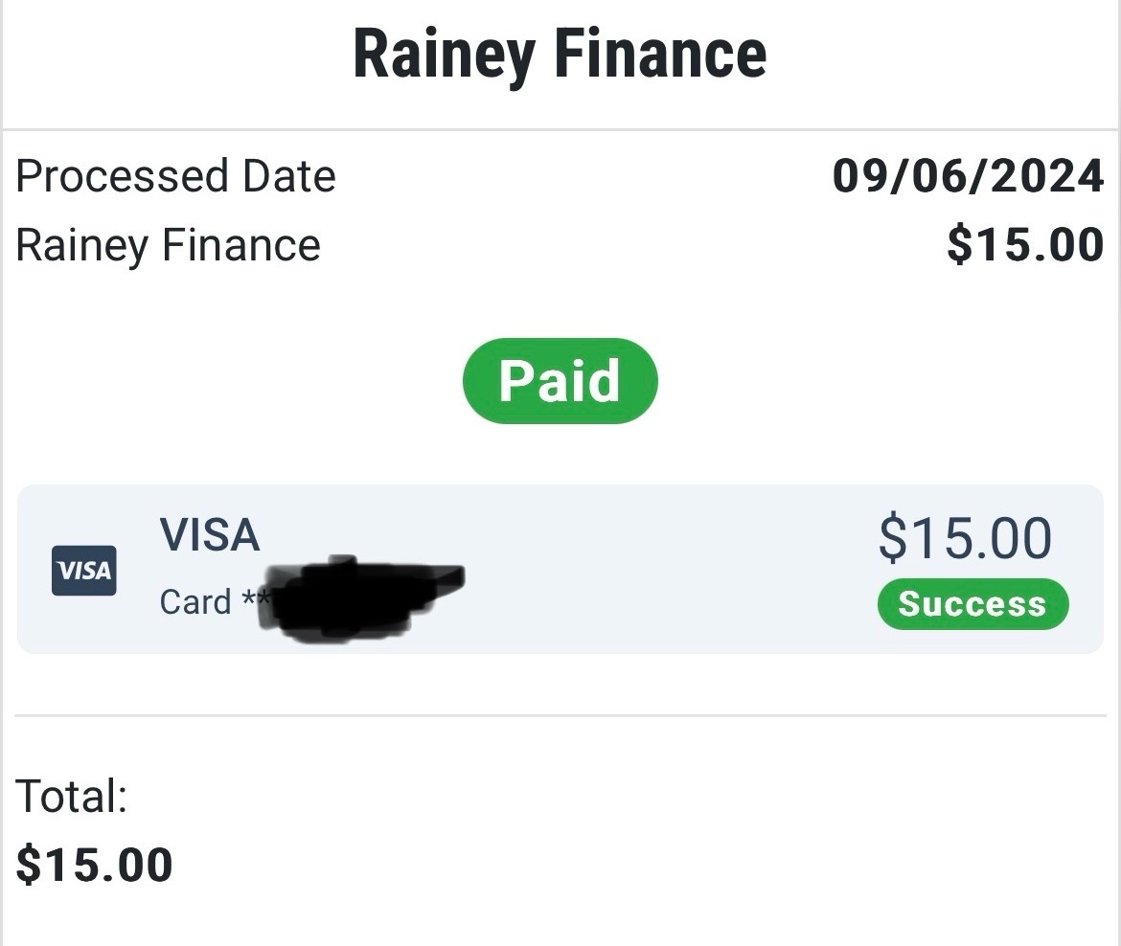Tap the VISA payment method name text
The image size is (1121, 946).
coord(210,535)
